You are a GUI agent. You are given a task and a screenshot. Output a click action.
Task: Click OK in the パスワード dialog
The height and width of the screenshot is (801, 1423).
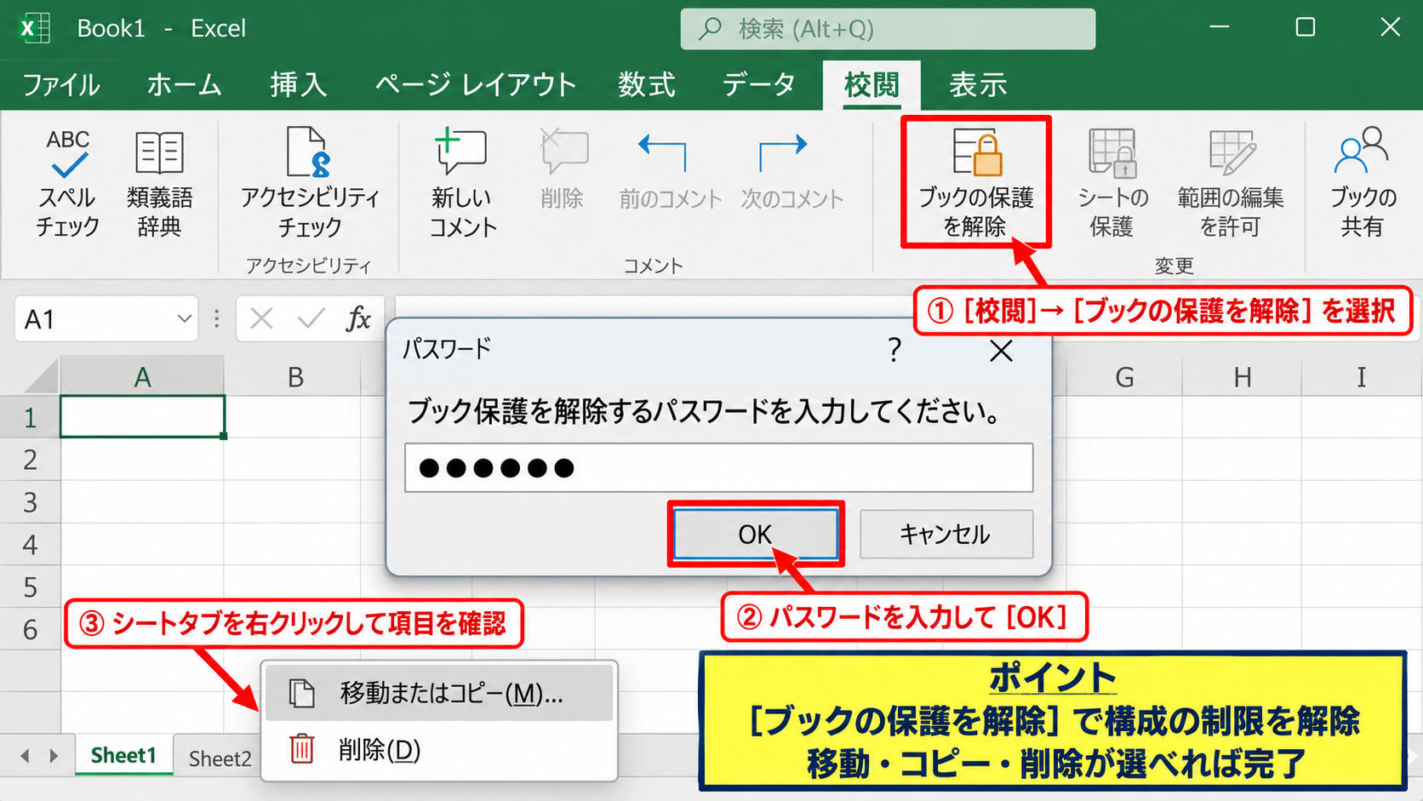[x=755, y=535]
